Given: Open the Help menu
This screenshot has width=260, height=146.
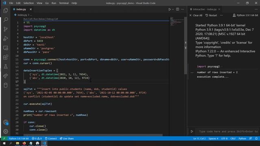Looking at the screenshot, I should (74, 3).
